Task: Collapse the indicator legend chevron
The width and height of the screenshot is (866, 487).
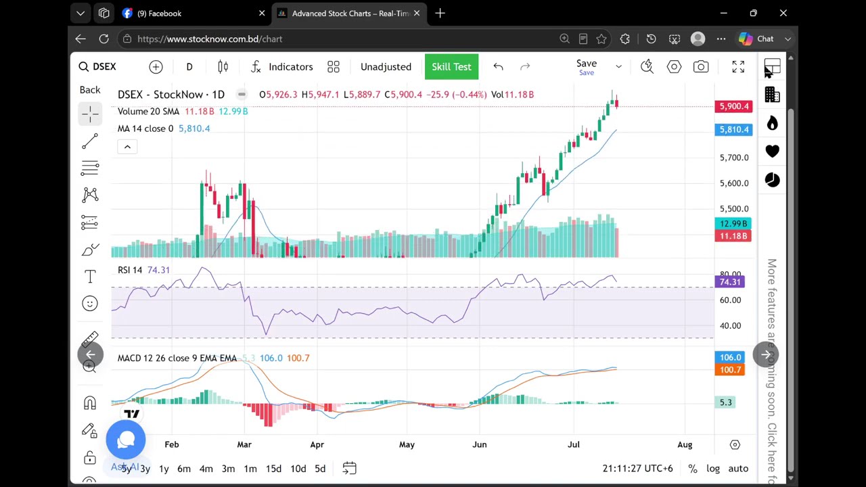Action: coord(127,147)
